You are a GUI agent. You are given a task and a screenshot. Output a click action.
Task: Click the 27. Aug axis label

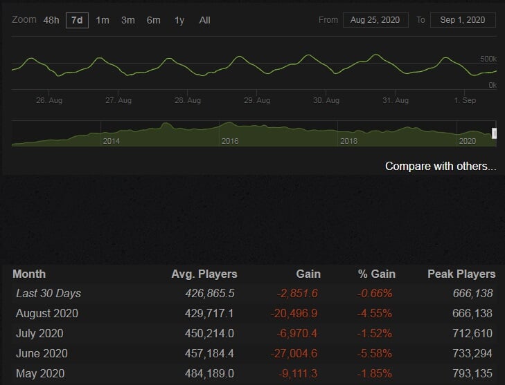(118, 100)
